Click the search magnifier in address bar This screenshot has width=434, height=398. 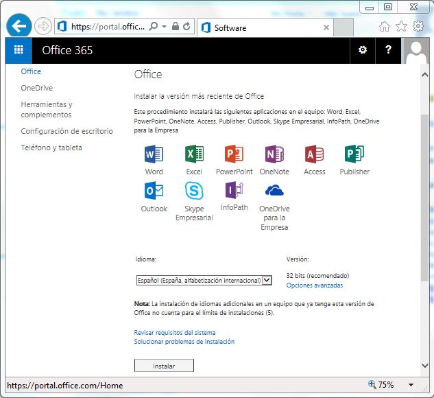[x=153, y=27]
